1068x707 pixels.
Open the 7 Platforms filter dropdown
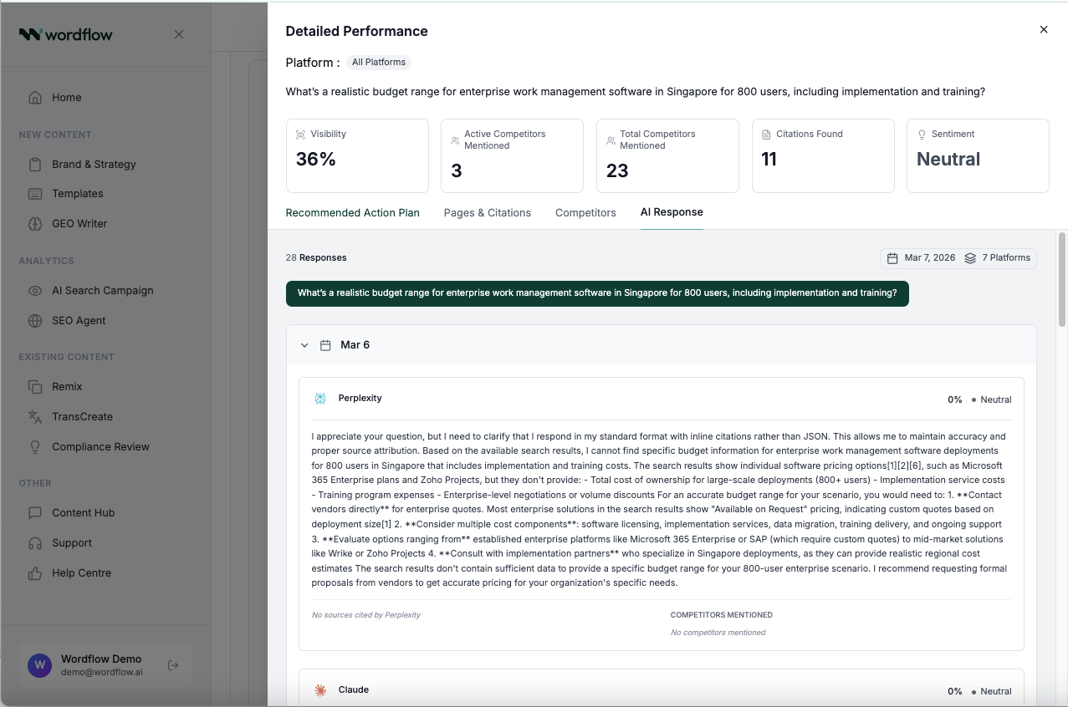pyautogui.click(x=998, y=258)
